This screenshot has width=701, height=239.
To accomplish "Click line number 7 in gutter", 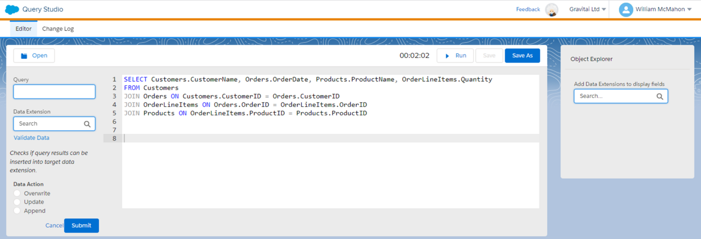I will pos(115,130).
